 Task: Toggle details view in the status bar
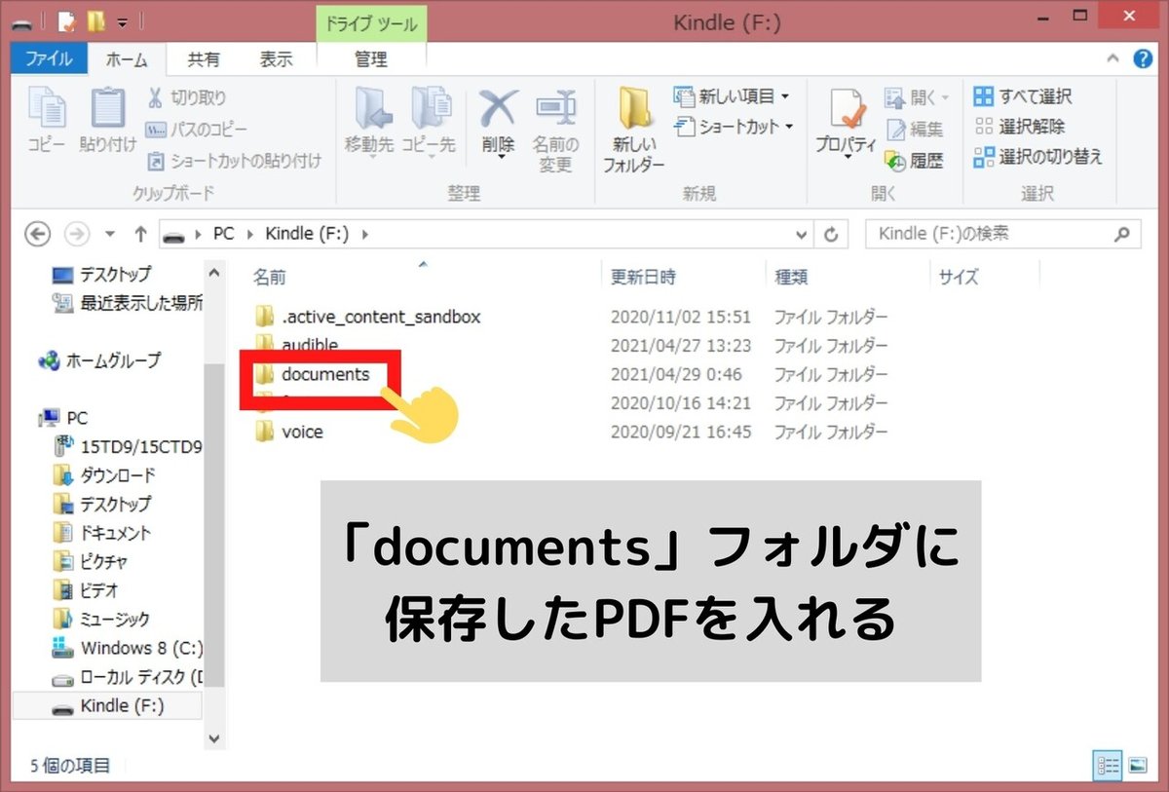click(1109, 767)
